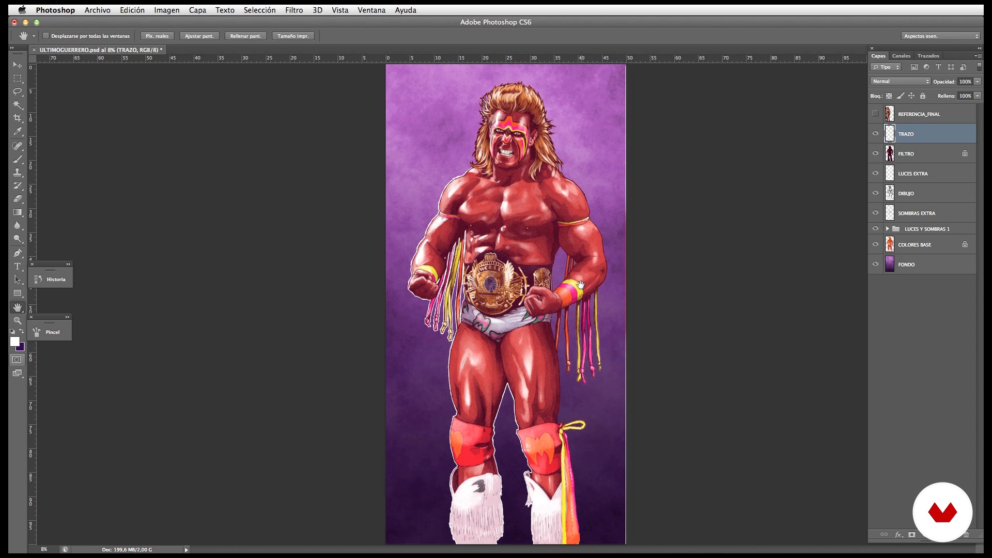Hide the FILTRO layer
992x558 pixels.
[875, 153]
